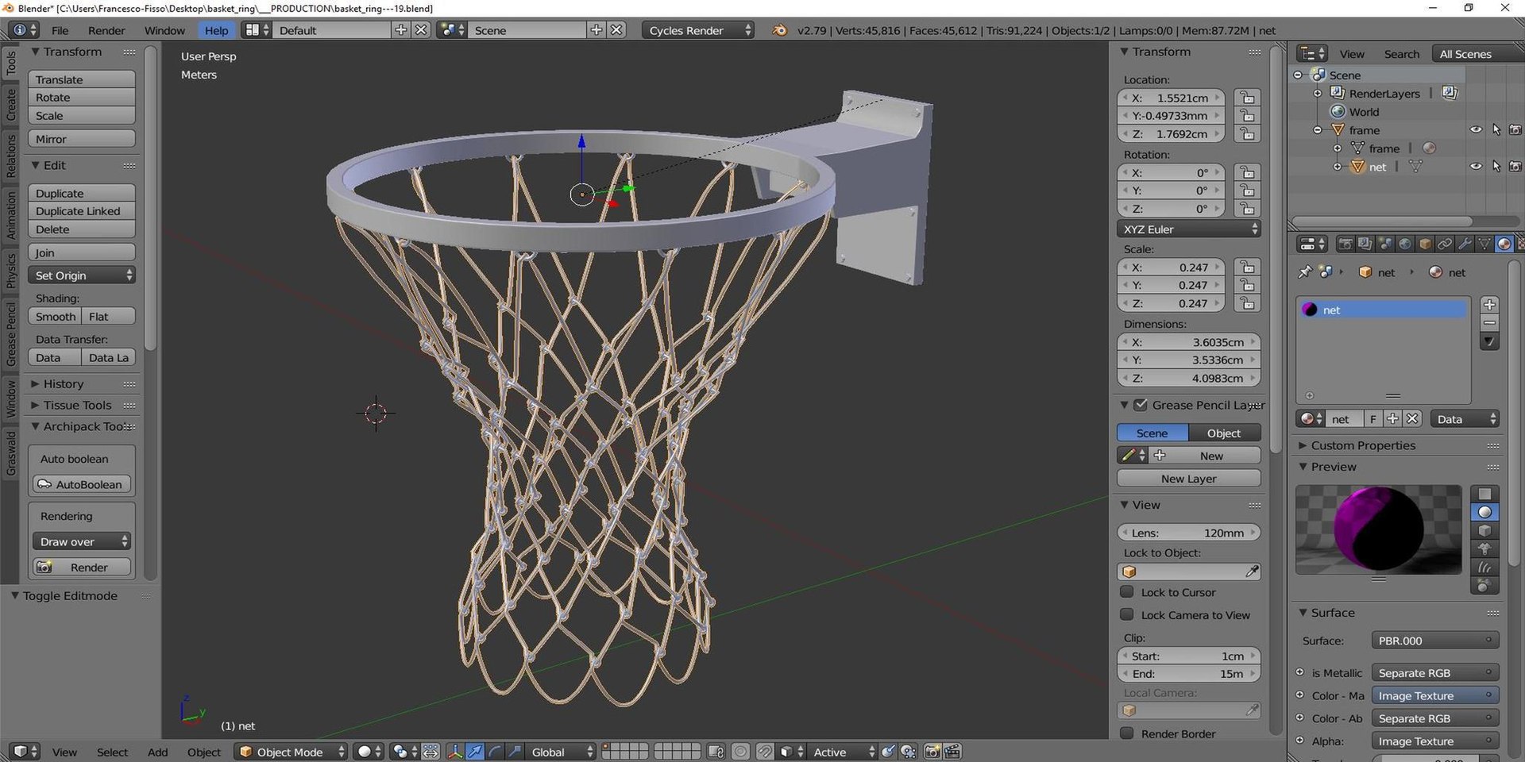Click the pin icon in properties breadcrumb
Screen dimensions: 1525x762
1305,272
